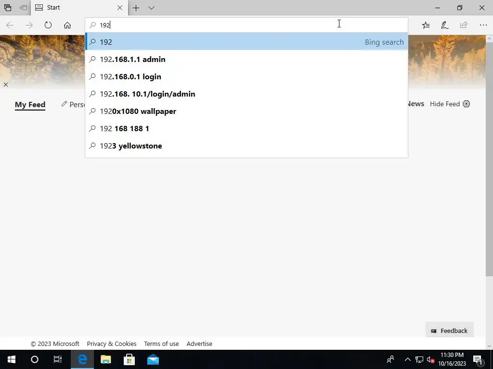The height and width of the screenshot is (369, 493).
Task: Click the address bar containing 192
Action: coord(246,25)
